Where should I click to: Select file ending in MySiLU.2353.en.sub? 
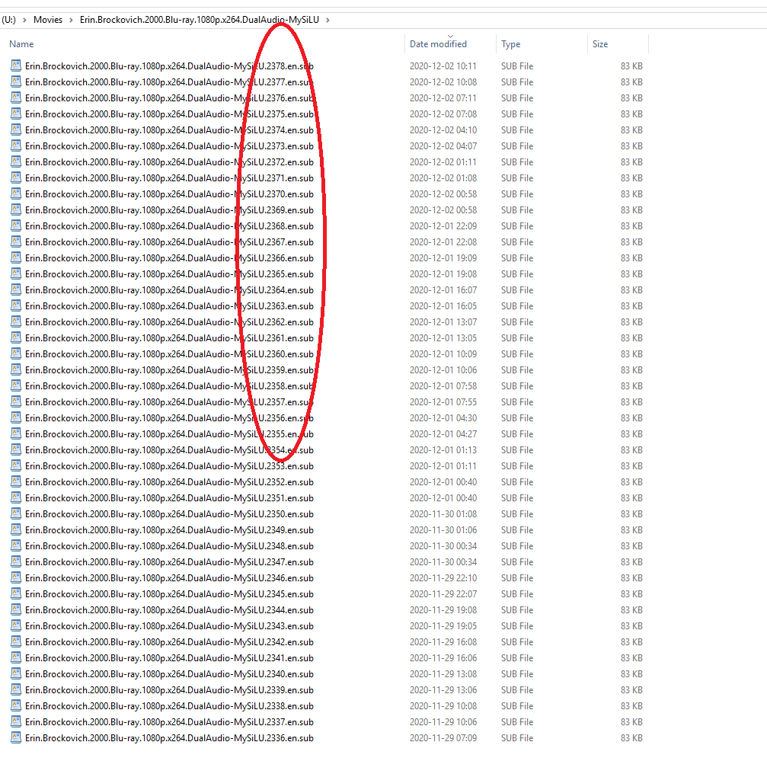click(x=169, y=466)
